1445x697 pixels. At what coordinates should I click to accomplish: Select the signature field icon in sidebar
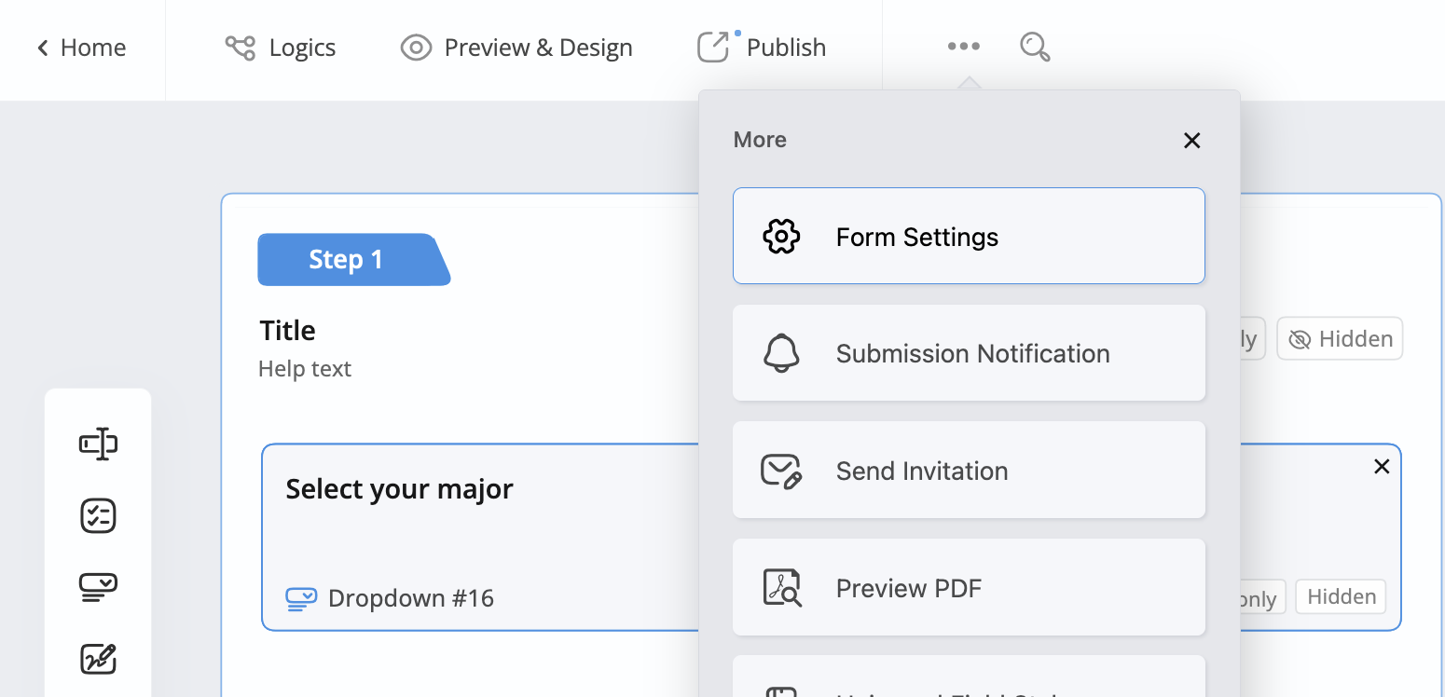coord(98,659)
